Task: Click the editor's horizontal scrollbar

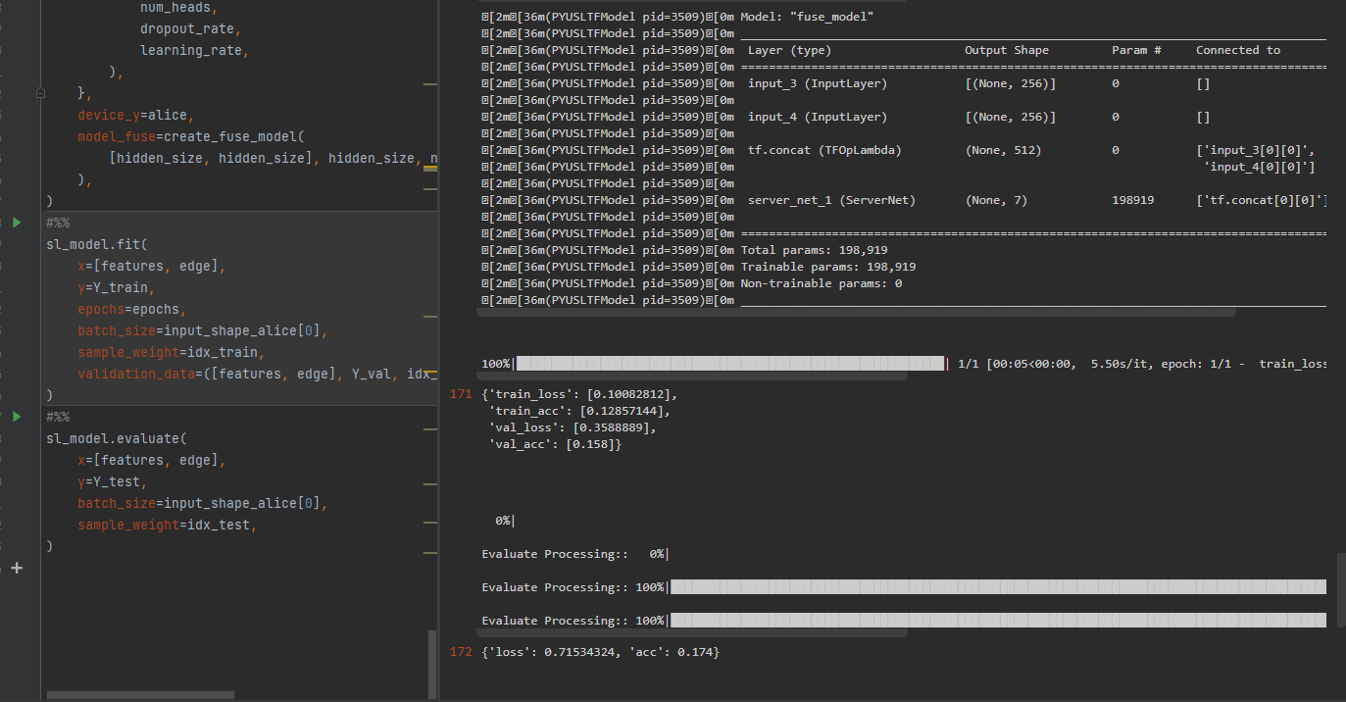Action: (x=141, y=695)
